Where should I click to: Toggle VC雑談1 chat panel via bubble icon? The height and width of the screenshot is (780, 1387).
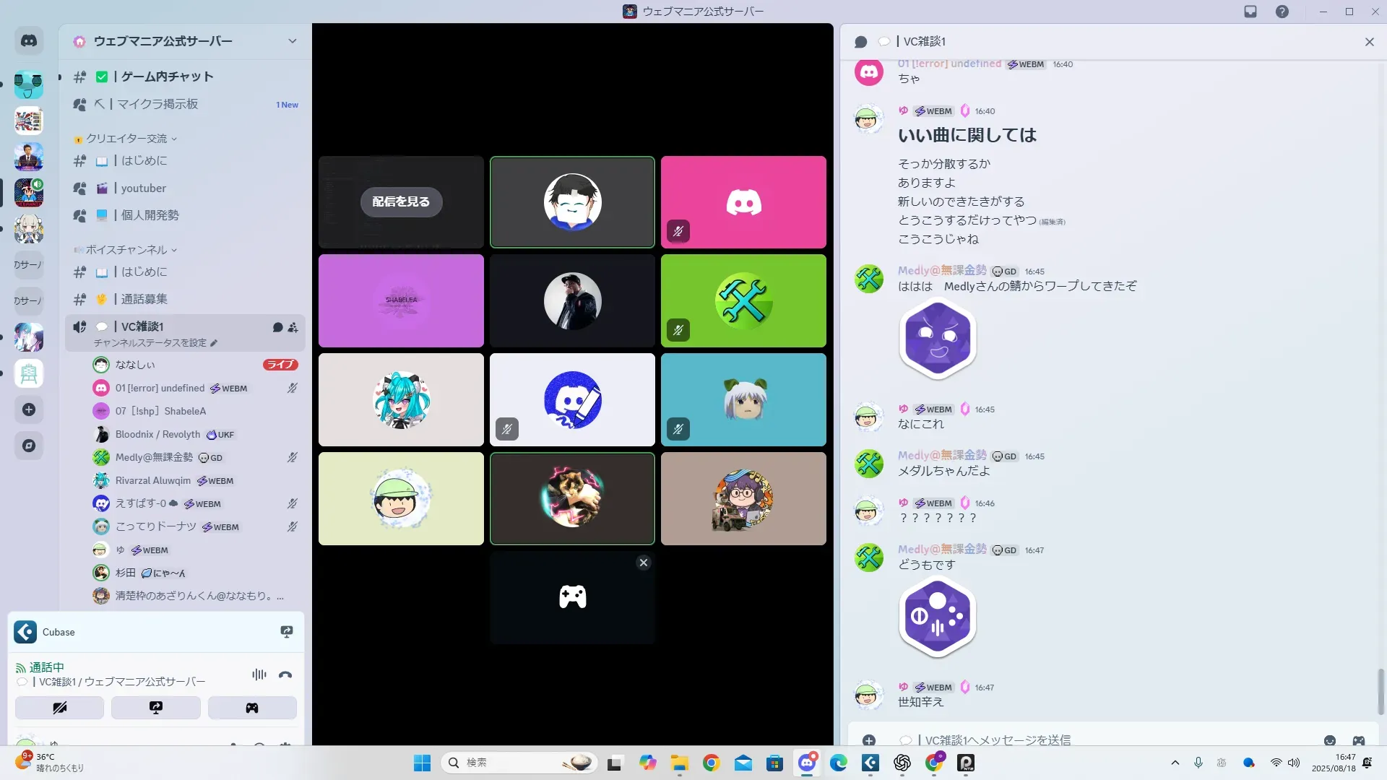point(277,327)
